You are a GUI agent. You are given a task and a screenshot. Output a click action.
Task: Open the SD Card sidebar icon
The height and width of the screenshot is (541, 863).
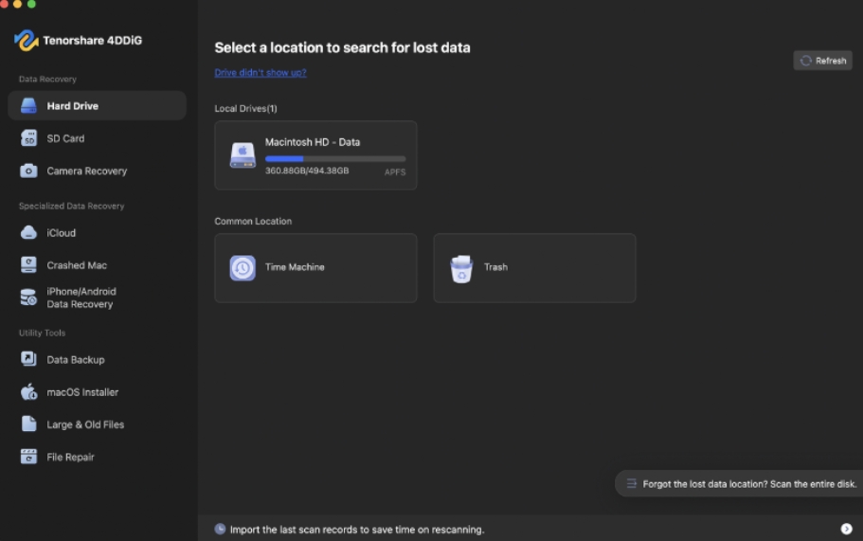[x=28, y=138]
